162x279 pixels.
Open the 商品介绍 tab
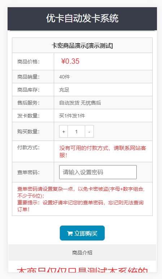click(82, 252)
